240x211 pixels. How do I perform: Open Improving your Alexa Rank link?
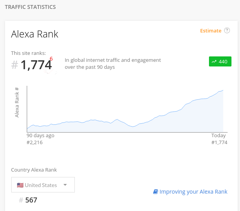(x=193, y=192)
